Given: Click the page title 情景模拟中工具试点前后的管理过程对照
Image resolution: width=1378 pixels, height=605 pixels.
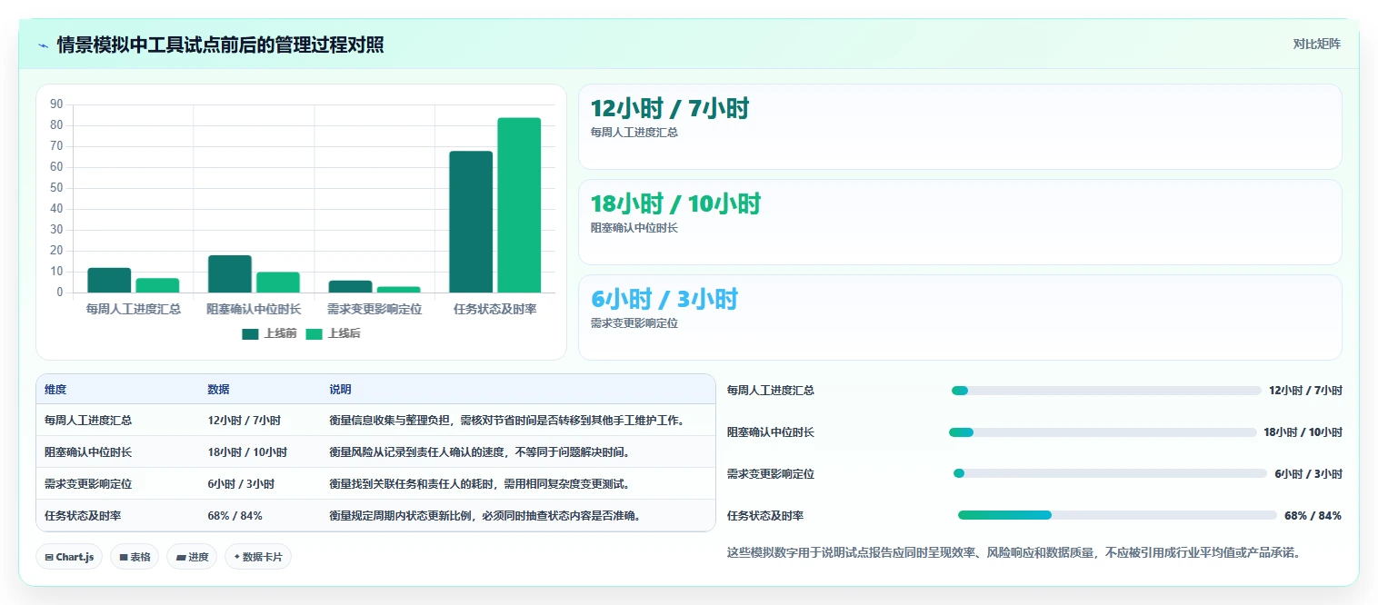Looking at the screenshot, I should click(220, 45).
